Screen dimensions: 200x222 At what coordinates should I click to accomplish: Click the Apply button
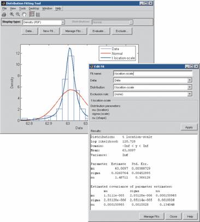coord(189,127)
